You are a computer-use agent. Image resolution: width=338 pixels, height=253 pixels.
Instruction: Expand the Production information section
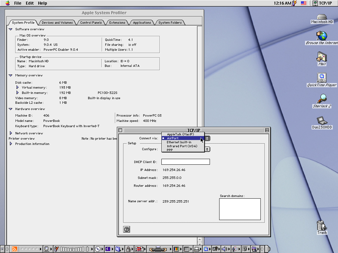pyautogui.click(x=11, y=144)
